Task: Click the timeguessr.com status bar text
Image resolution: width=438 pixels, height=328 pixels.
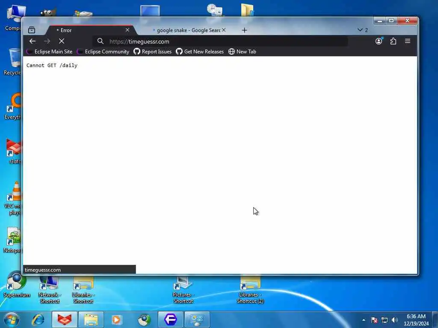Action: [x=43, y=270]
